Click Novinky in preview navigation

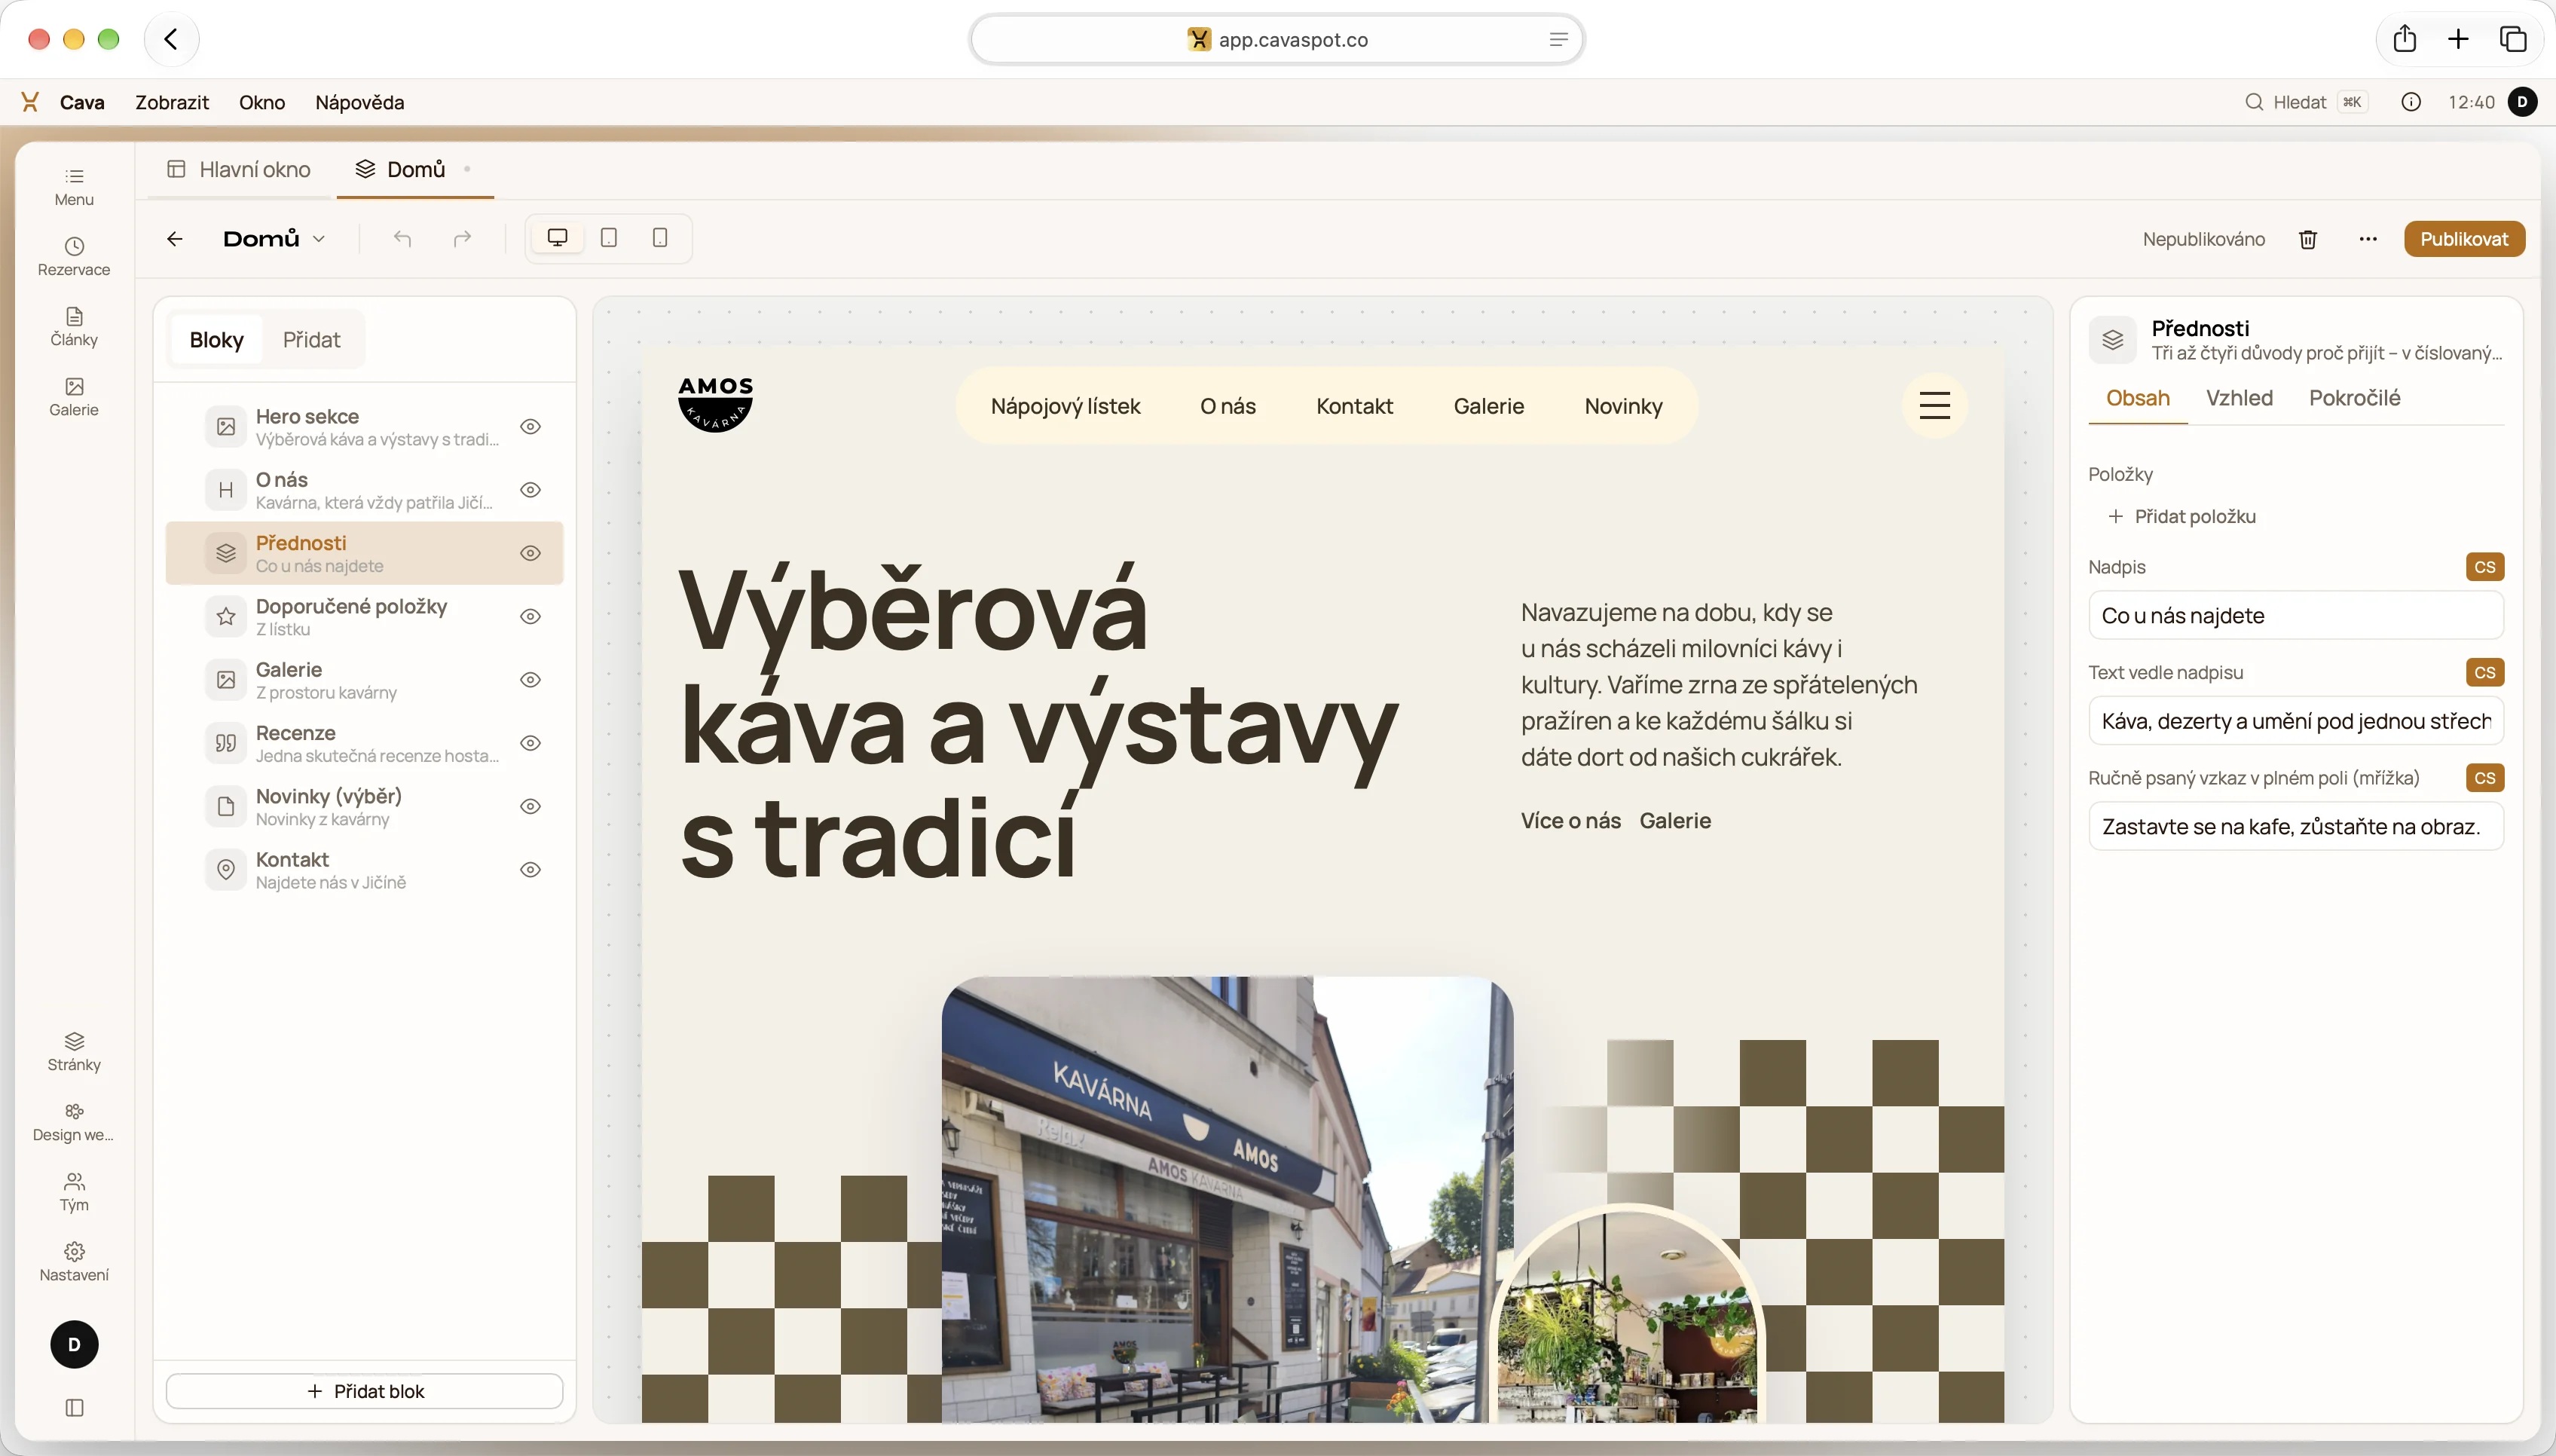[1623, 406]
